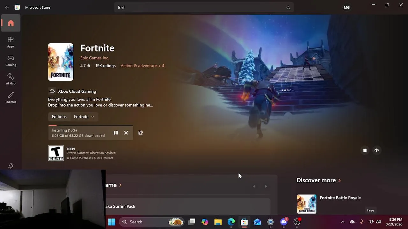Click the ESRB Teen rating badge

coord(56,153)
